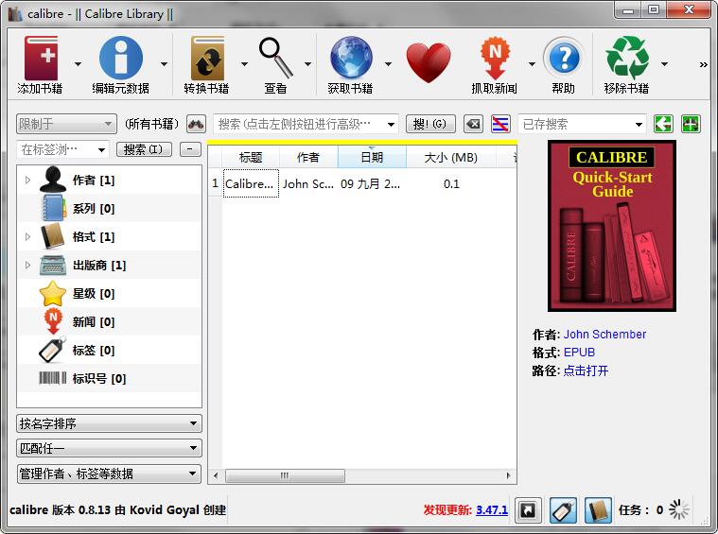Open View dropdown arrow
This screenshot has height=534, width=718.
point(307,64)
